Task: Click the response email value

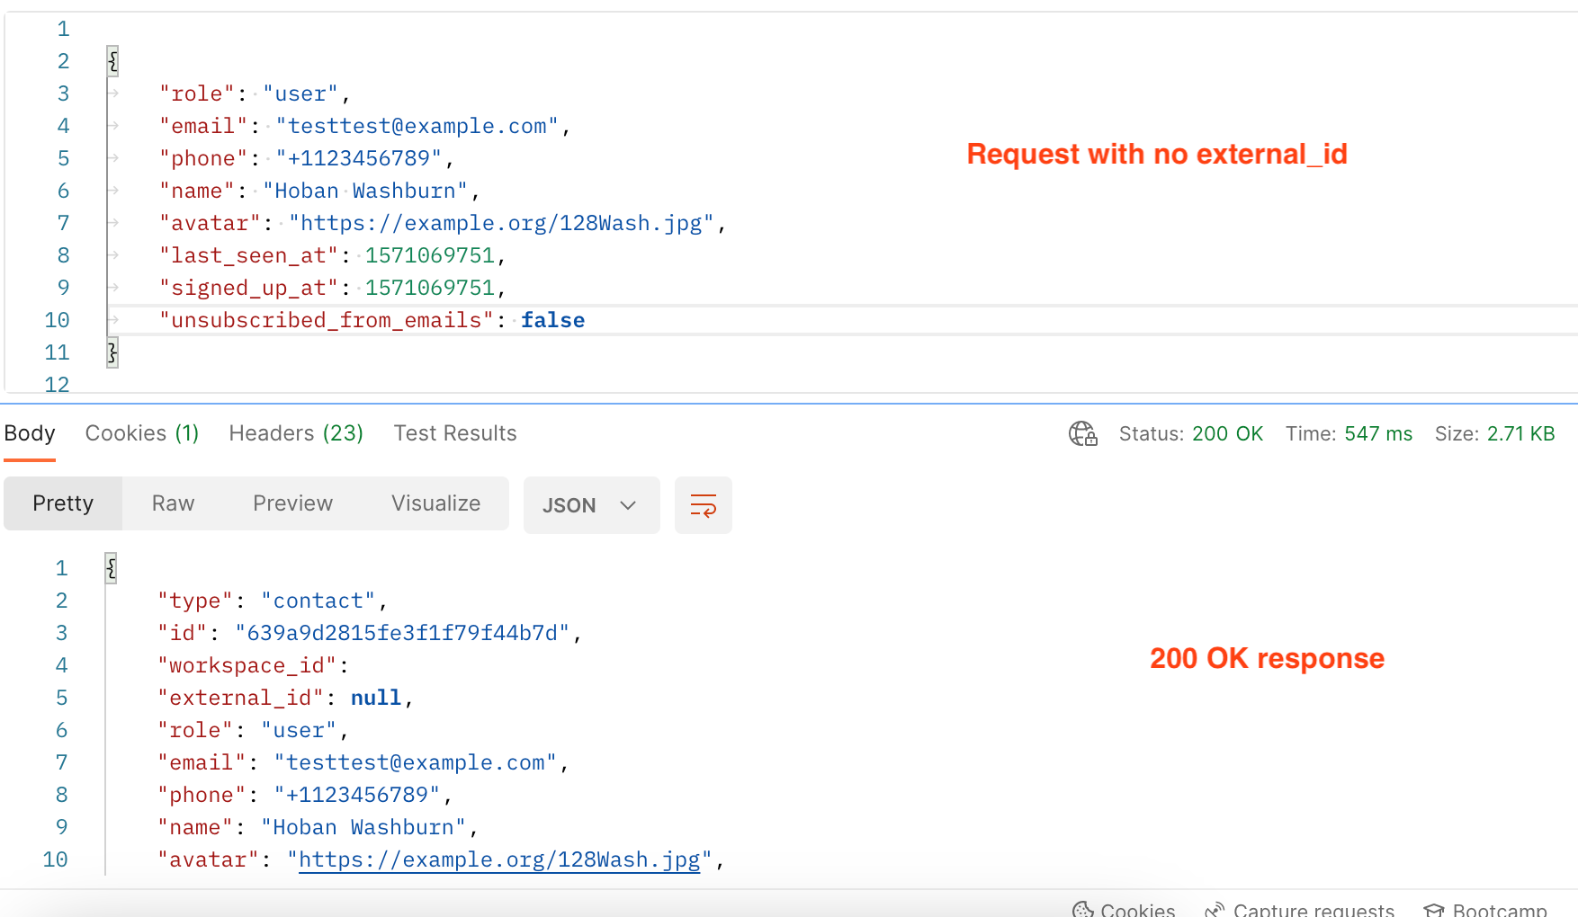Action: tap(416, 762)
